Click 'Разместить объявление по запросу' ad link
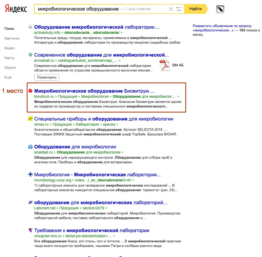The width and height of the screenshot is (262, 257). pos(222,28)
